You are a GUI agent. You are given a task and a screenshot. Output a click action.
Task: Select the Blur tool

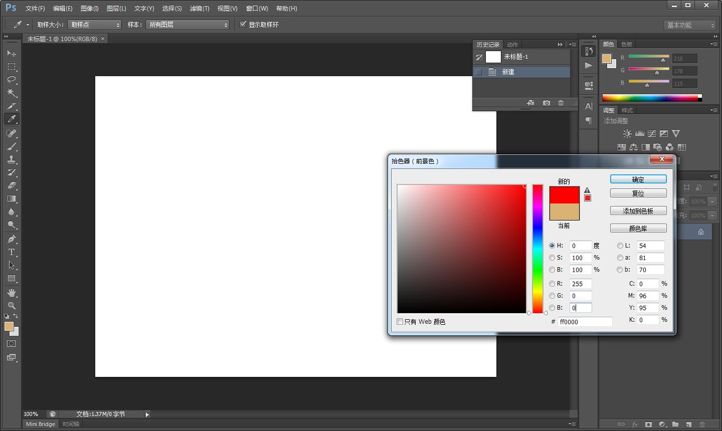(x=12, y=211)
